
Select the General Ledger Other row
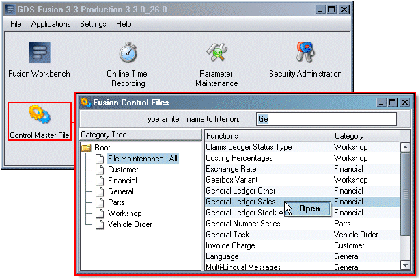coord(302,191)
